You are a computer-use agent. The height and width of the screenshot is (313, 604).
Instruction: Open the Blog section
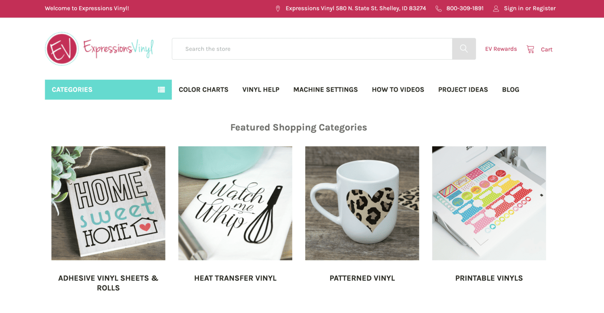click(510, 89)
